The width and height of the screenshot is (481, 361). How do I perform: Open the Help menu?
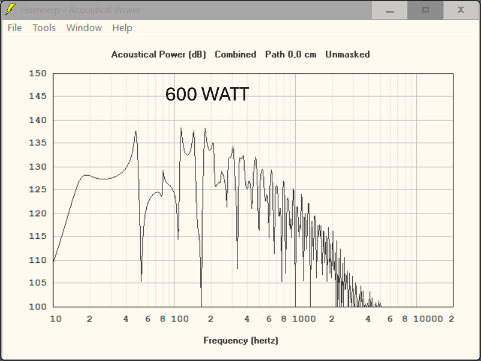tap(122, 28)
